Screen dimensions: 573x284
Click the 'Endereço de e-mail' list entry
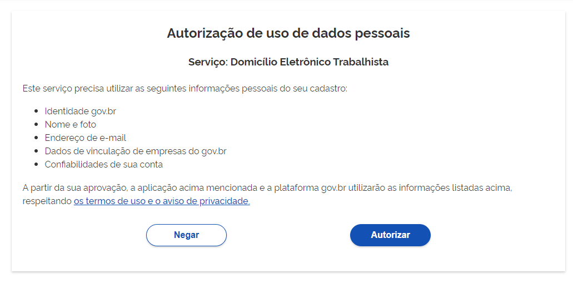tap(86, 138)
